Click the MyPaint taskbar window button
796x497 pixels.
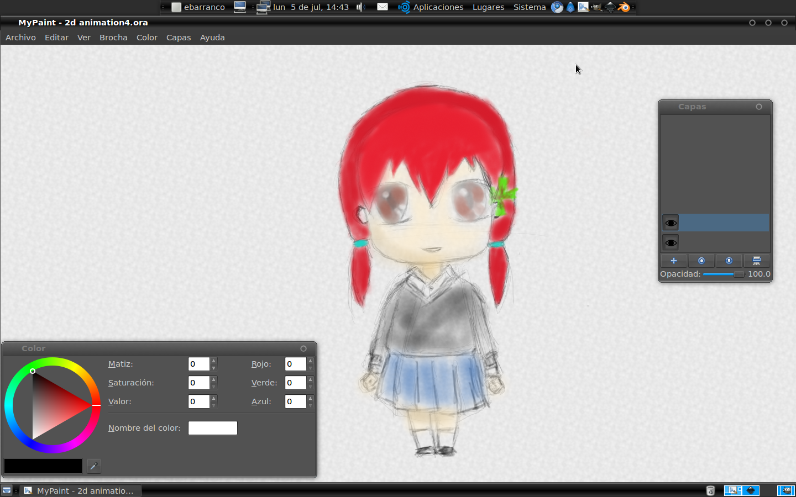pyautogui.click(x=81, y=490)
